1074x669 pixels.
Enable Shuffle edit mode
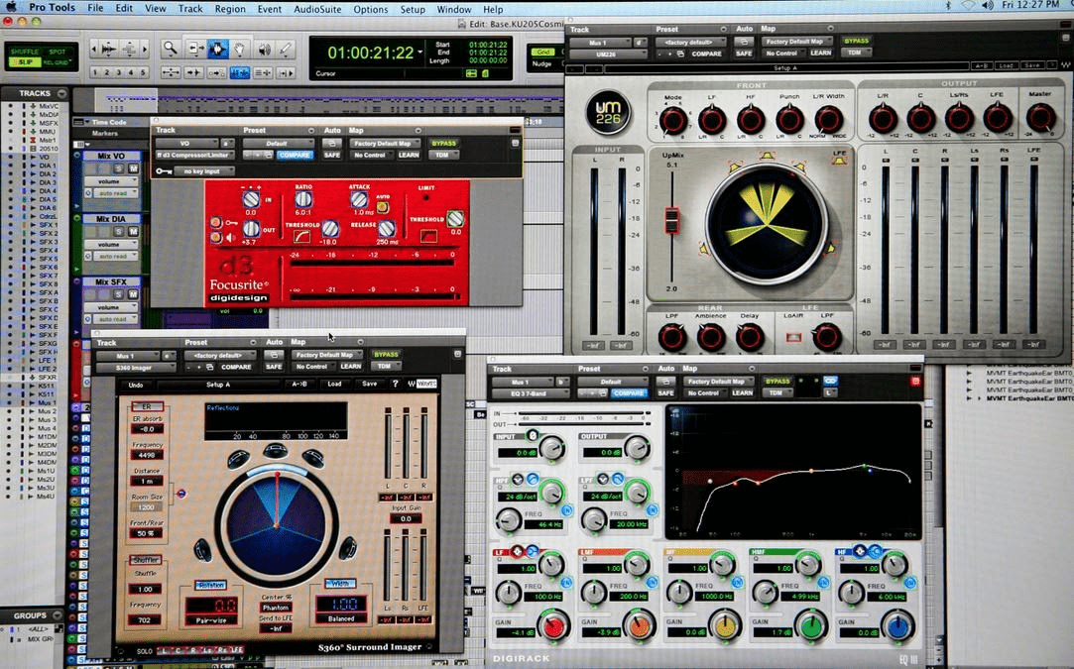click(25, 52)
